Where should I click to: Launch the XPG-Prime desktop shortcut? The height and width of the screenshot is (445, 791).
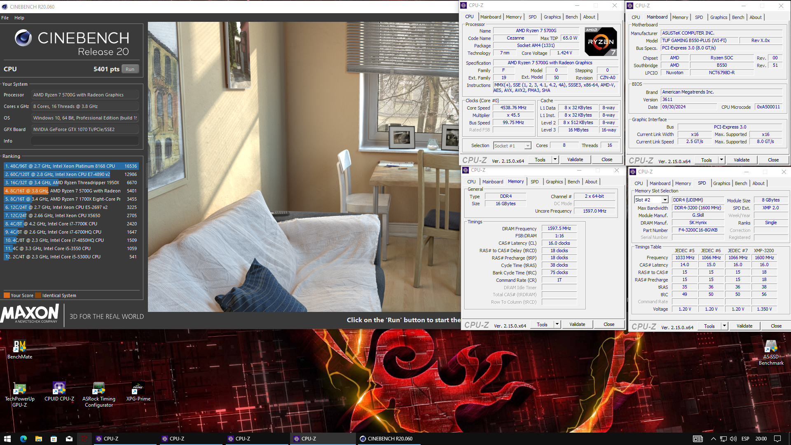pyautogui.click(x=138, y=392)
